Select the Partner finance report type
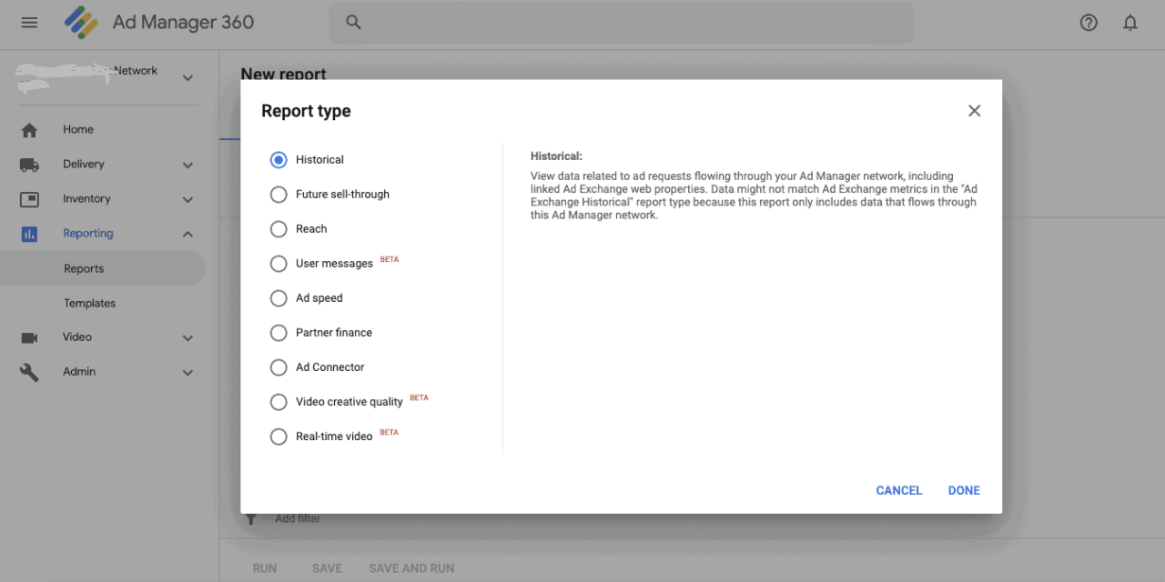Screen dimensions: 1165x582 (279, 333)
